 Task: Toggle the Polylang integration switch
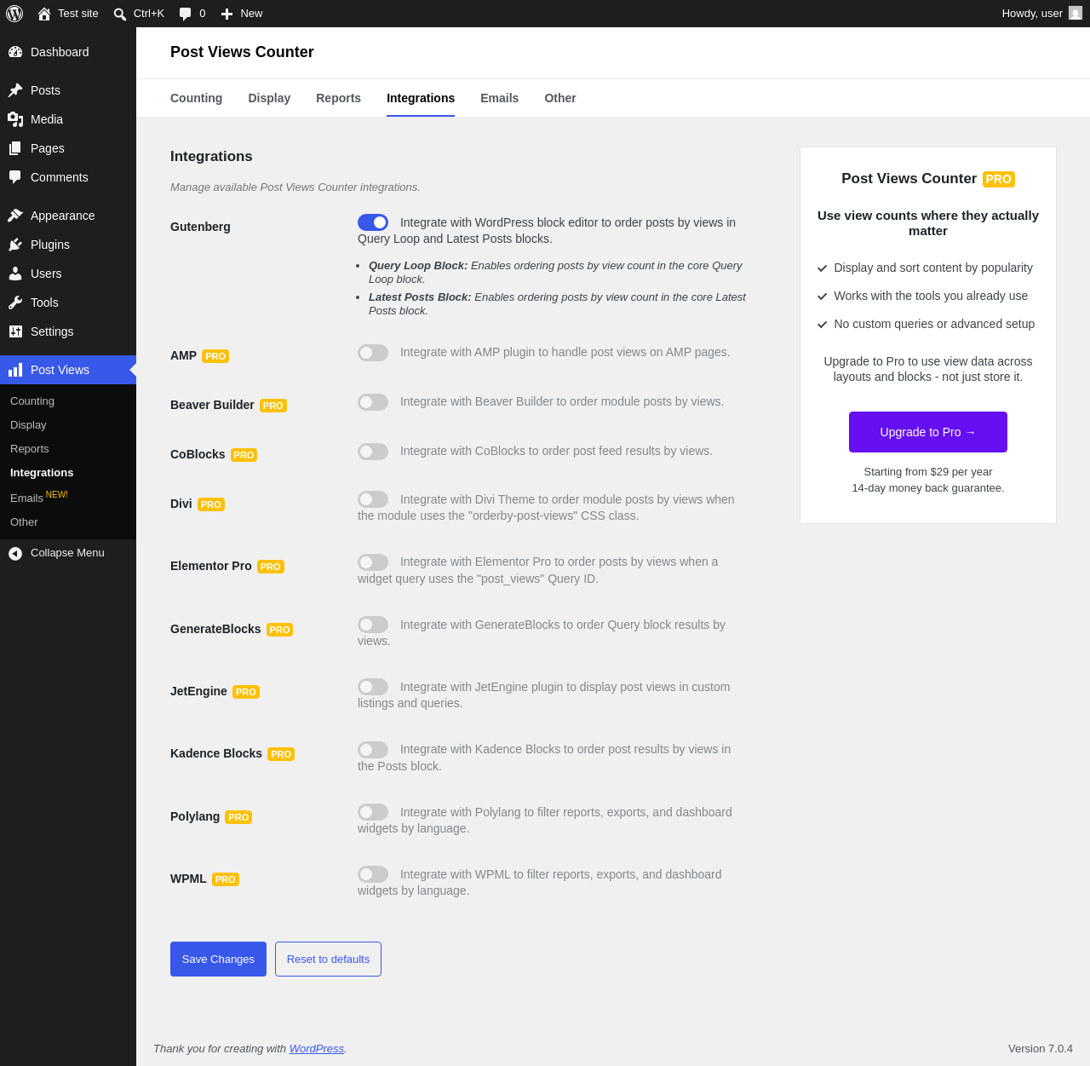tap(373, 812)
